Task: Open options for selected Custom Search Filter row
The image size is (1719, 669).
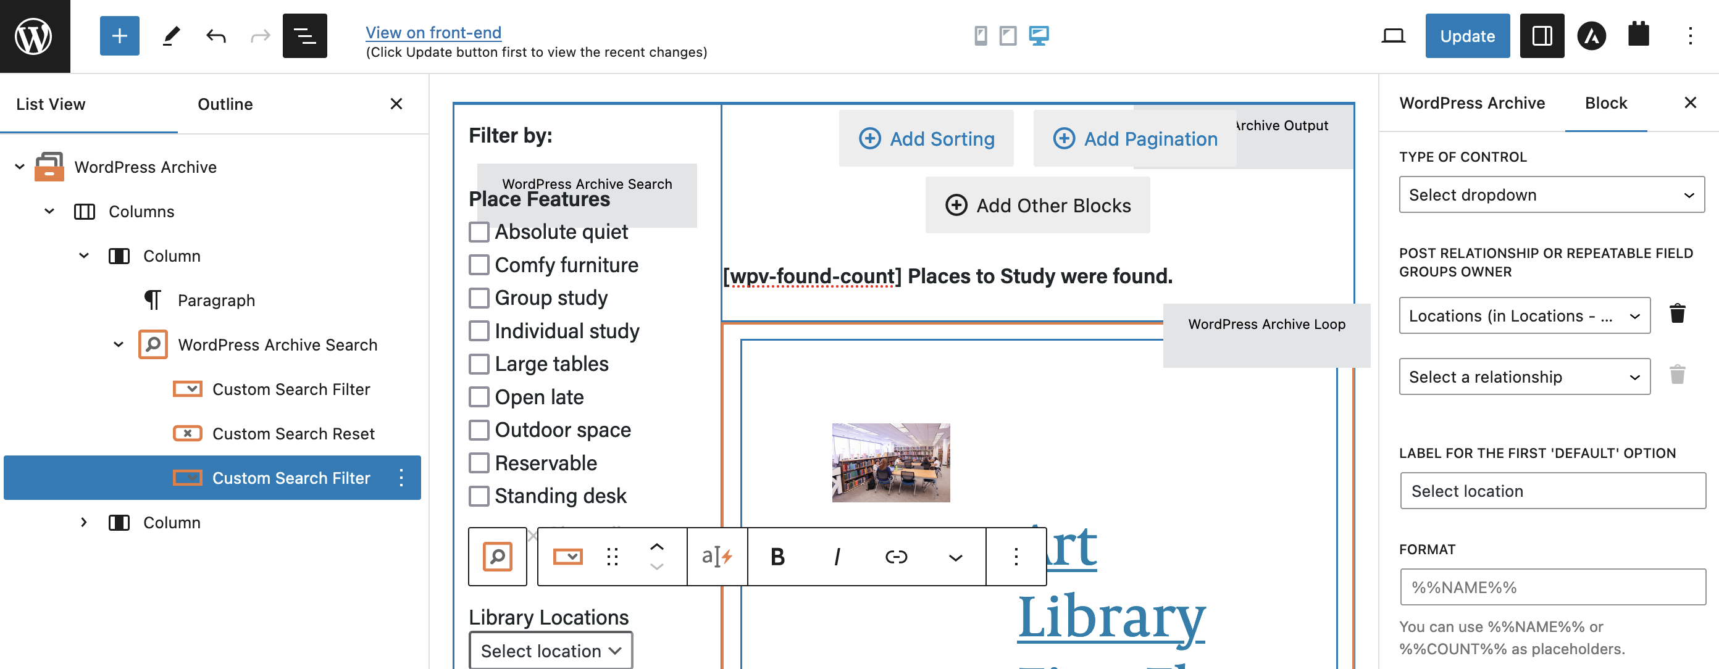Action: click(401, 478)
